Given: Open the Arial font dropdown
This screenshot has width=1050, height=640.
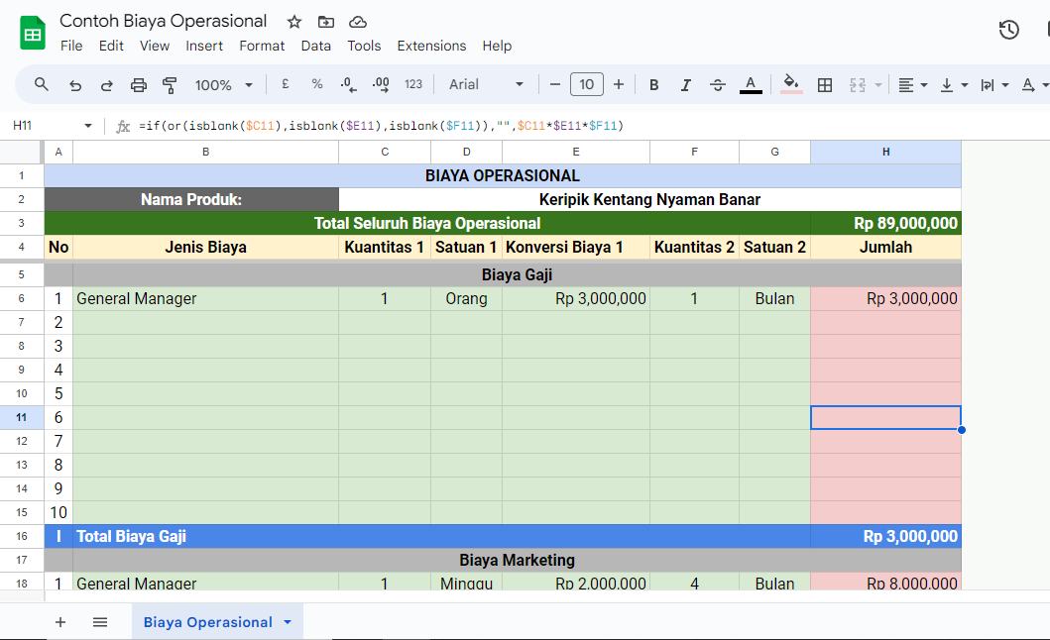Looking at the screenshot, I should [486, 84].
